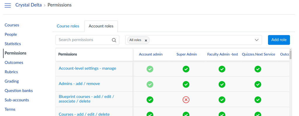This screenshot has width=299, height=116.
Task: Select the Account roles tab
Action: click(x=101, y=26)
